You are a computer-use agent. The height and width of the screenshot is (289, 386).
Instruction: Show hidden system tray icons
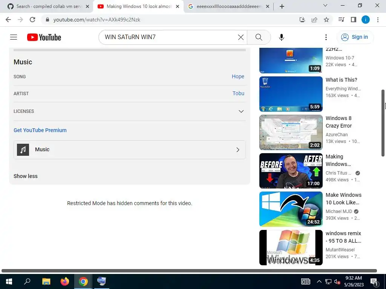319,281
